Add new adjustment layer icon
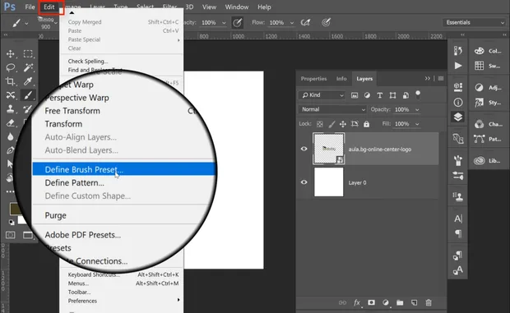 (386, 302)
